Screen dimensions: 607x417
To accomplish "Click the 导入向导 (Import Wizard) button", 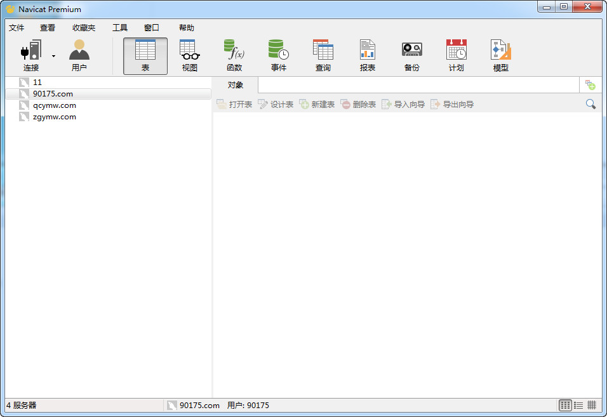I will pyautogui.click(x=402, y=103).
